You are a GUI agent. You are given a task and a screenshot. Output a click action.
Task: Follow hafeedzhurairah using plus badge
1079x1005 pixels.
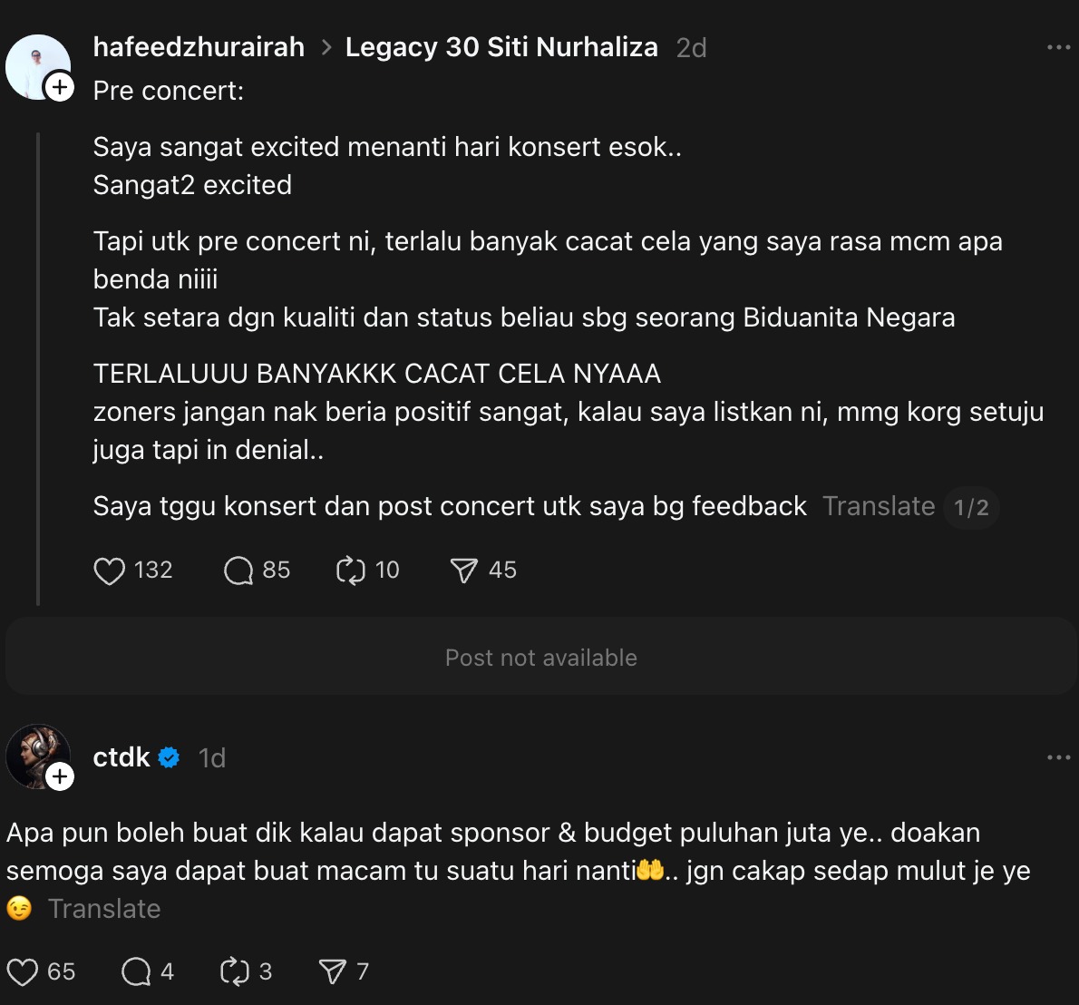[60, 88]
